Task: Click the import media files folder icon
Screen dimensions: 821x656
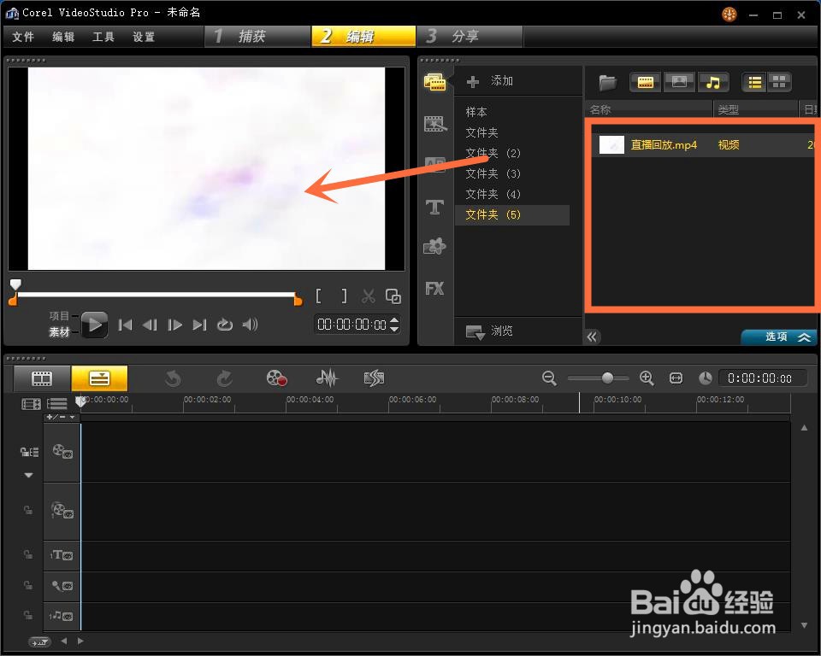Action: tap(607, 82)
